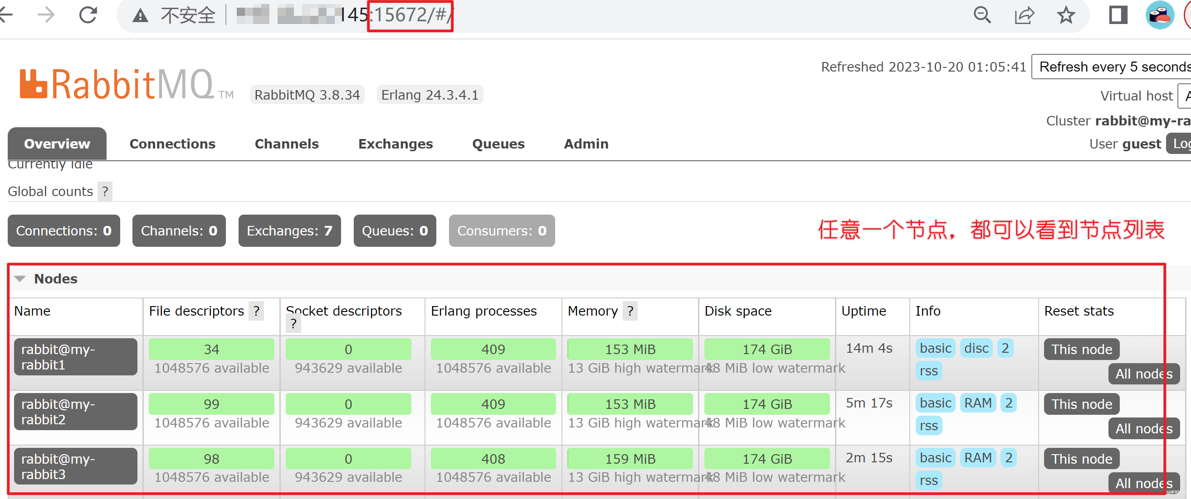
Task: Click the 99 file descriptors bar
Action: [211, 404]
